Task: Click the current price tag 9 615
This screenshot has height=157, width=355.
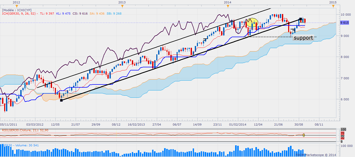Action: point(345,23)
